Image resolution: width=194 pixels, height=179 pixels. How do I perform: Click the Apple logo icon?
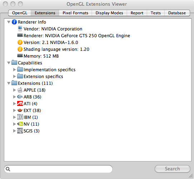(20, 90)
